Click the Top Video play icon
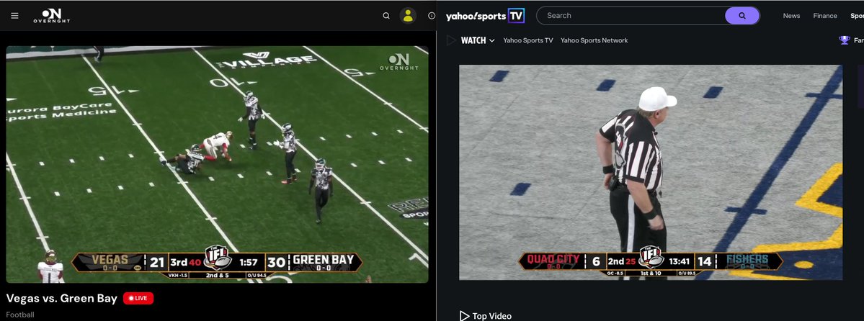864x321 pixels. click(465, 316)
